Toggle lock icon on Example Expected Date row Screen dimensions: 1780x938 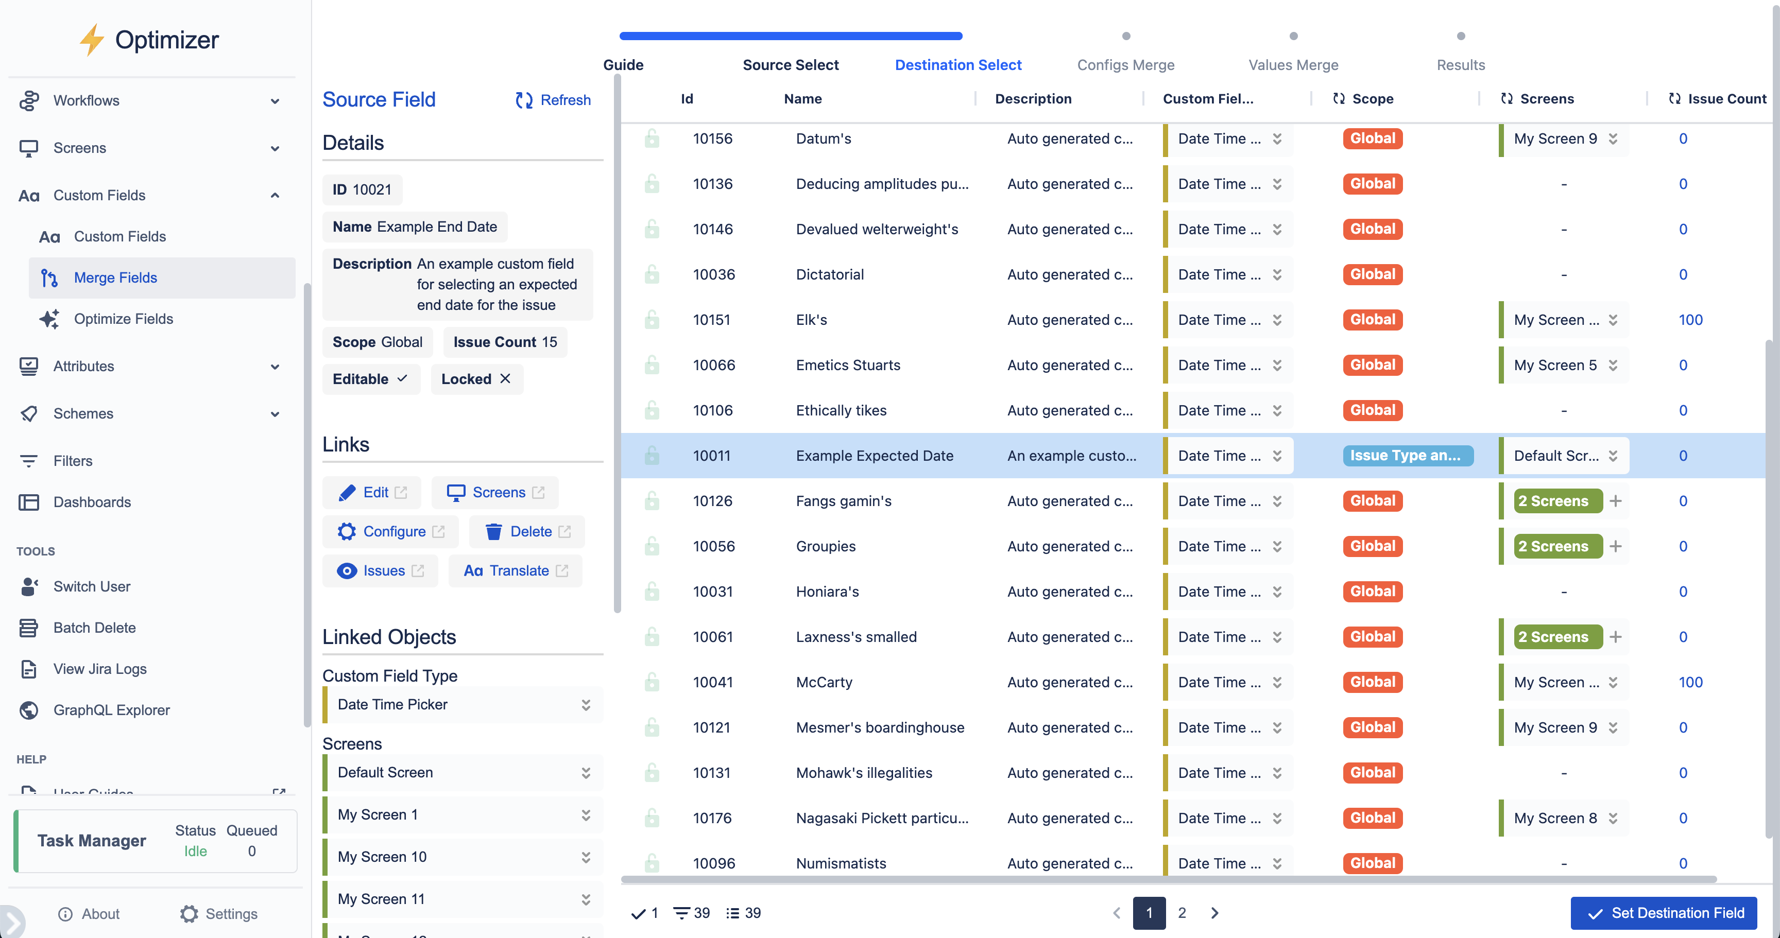pos(652,456)
